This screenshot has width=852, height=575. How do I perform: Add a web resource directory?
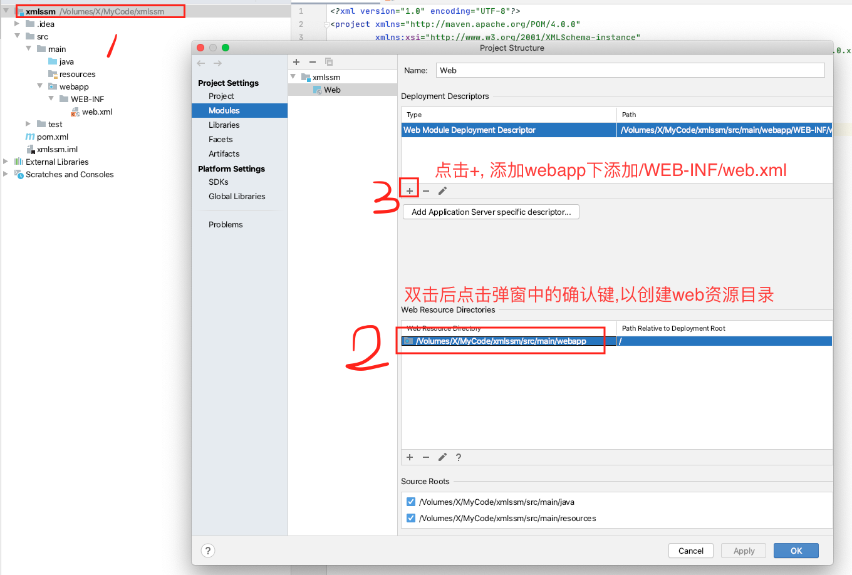410,457
